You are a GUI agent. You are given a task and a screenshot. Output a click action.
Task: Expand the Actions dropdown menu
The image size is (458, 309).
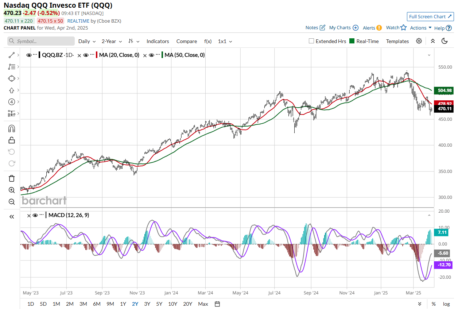420,28
